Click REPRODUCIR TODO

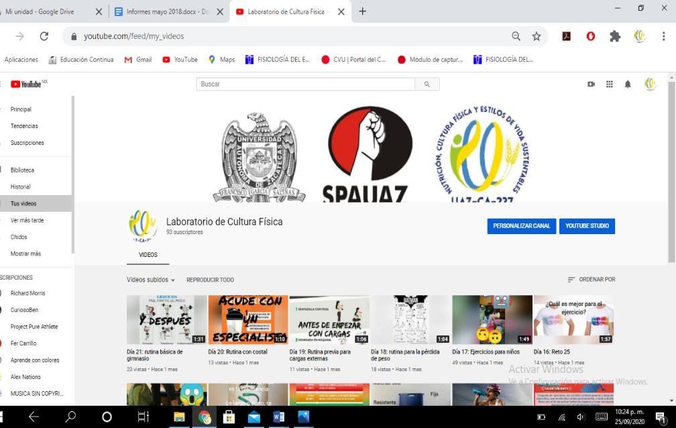pyautogui.click(x=210, y=280)
